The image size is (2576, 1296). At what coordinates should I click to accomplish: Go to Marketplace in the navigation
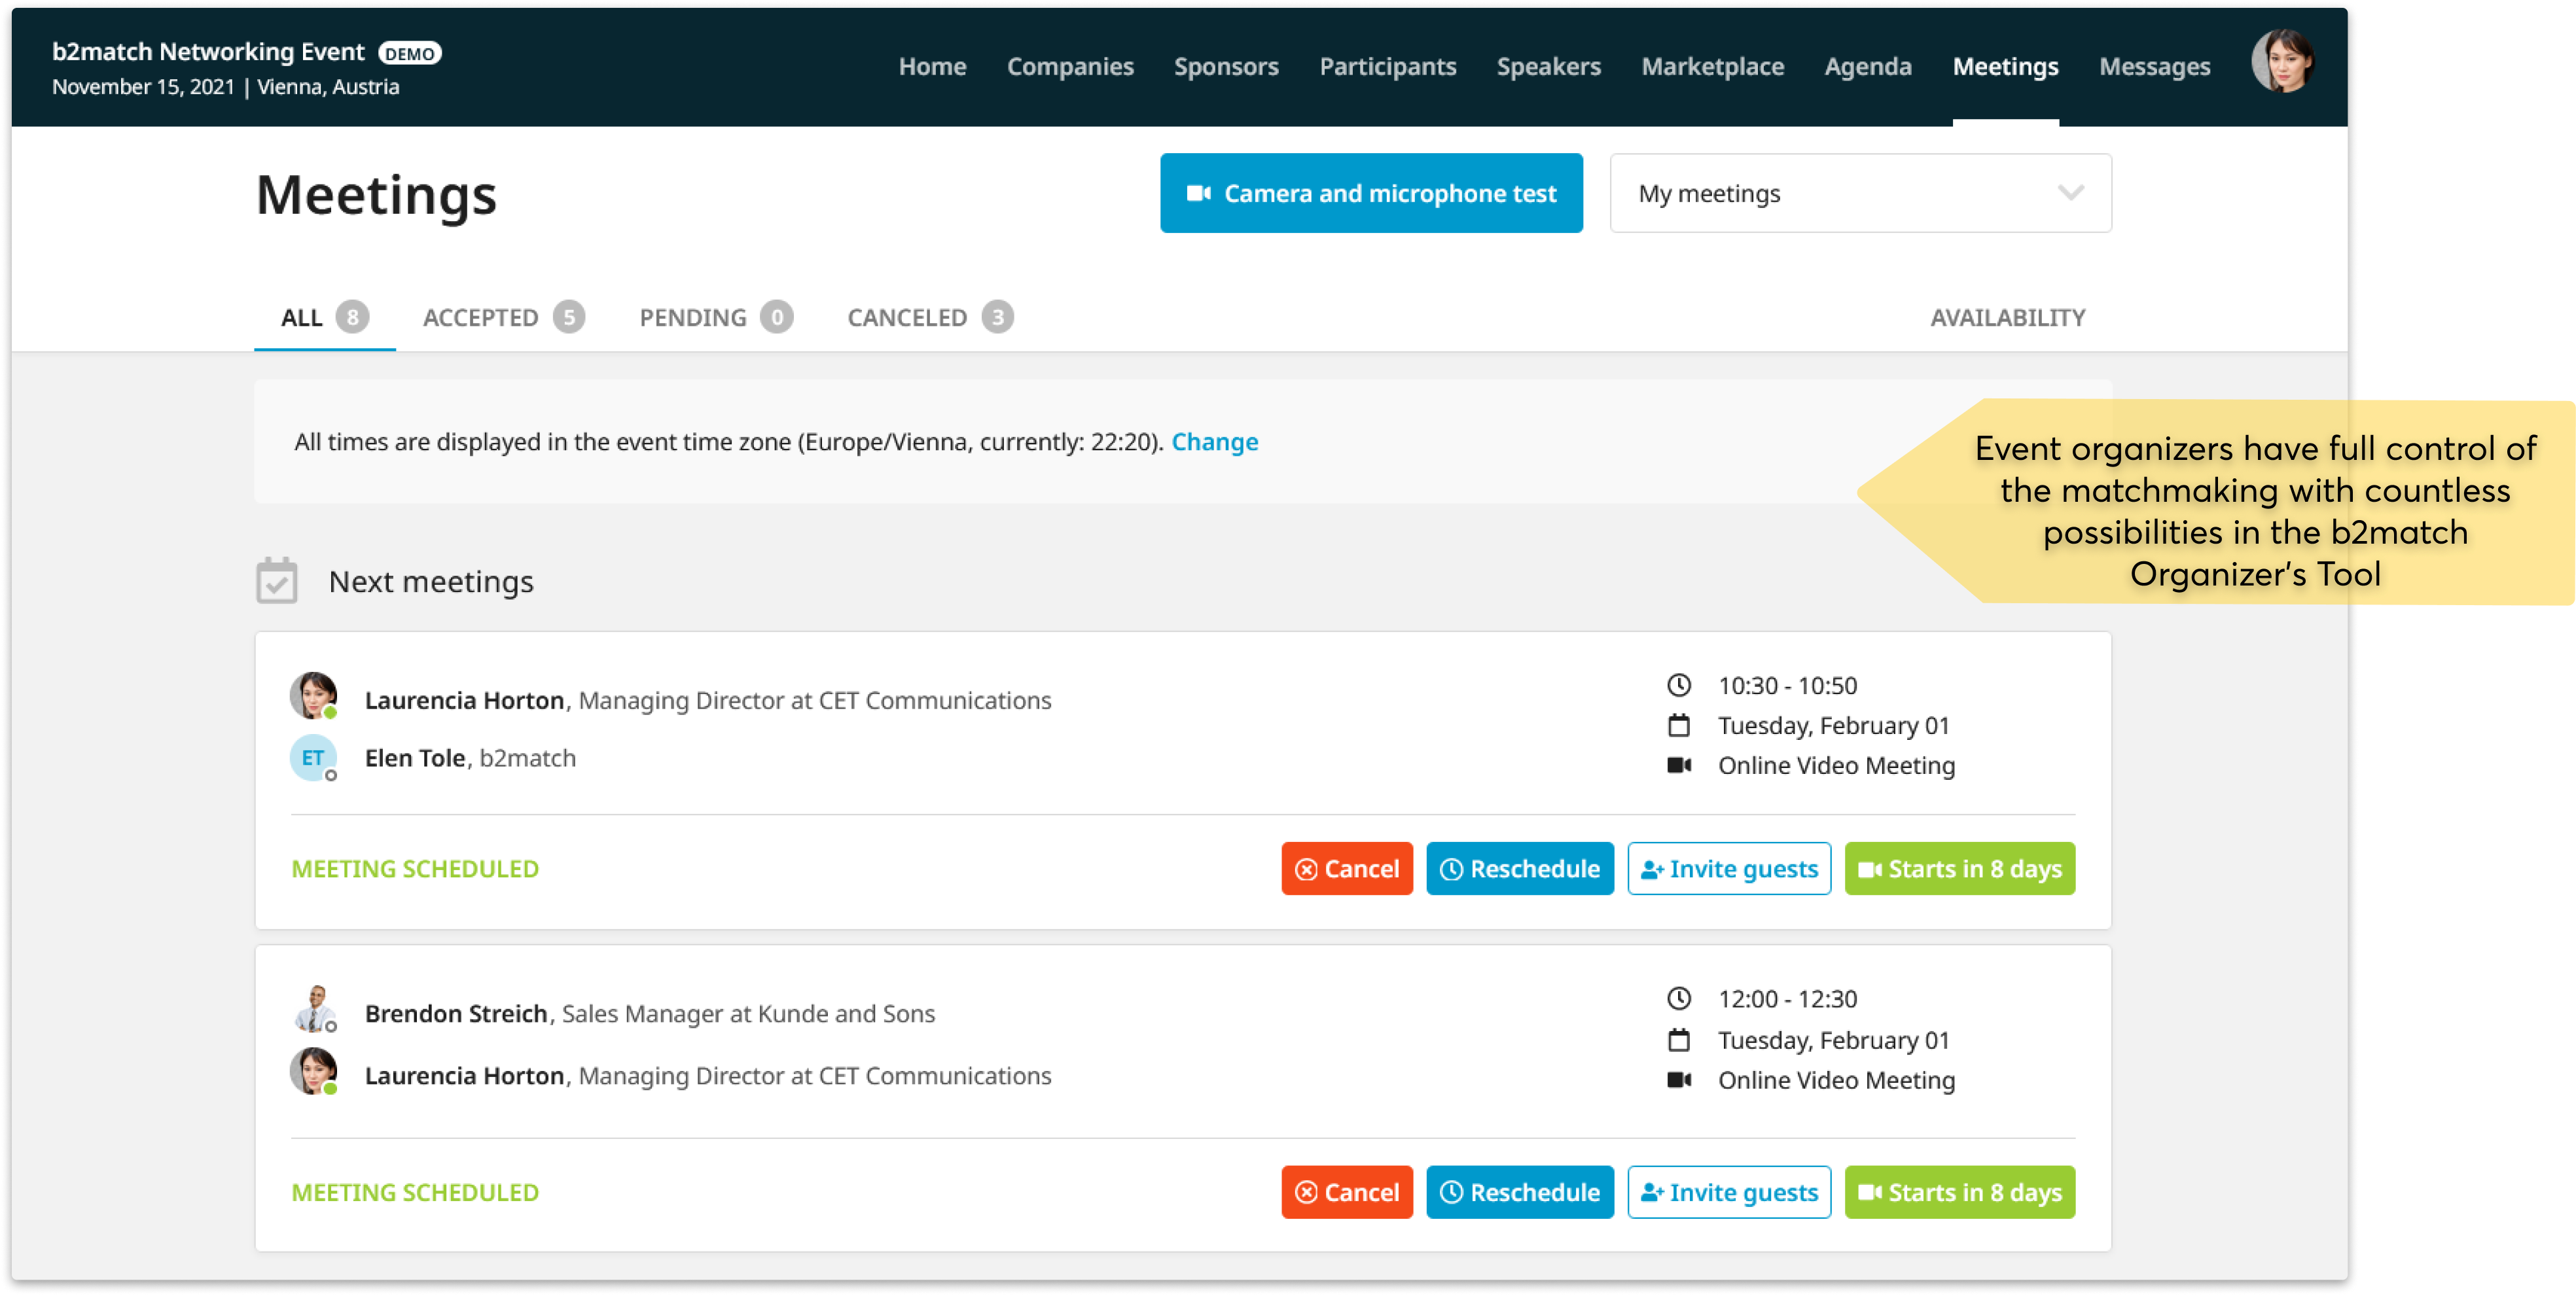[1712, 67]
